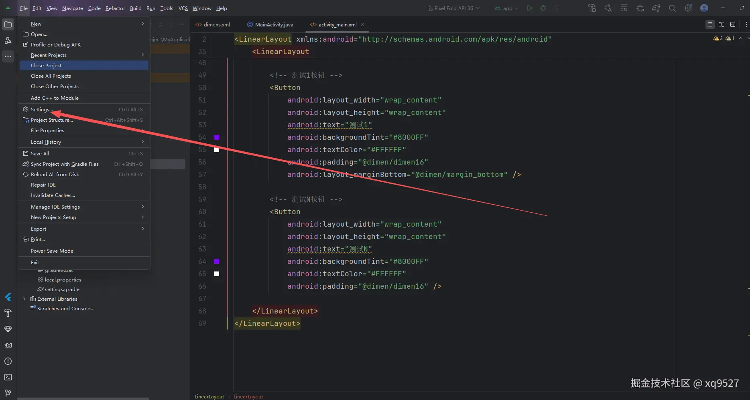Open the Terminal tool window
This screenshot has height=400, width=750.
pos(8,377)
